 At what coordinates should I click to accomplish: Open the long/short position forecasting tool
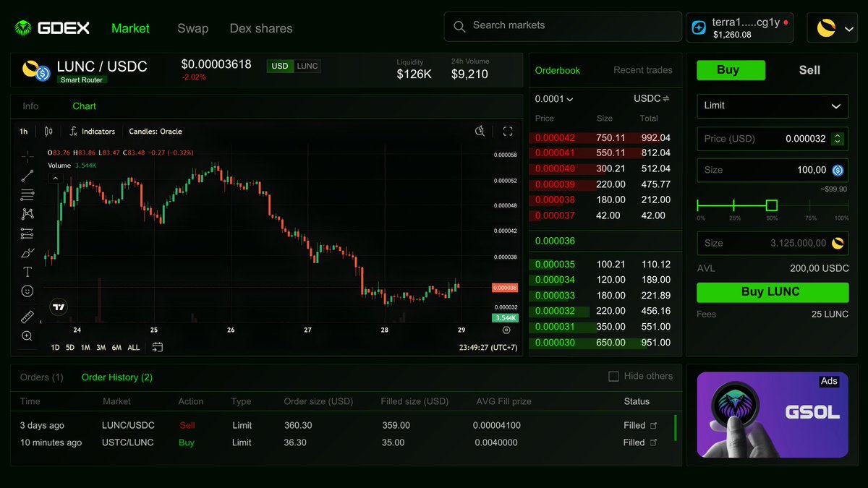(x=27, y=233)
